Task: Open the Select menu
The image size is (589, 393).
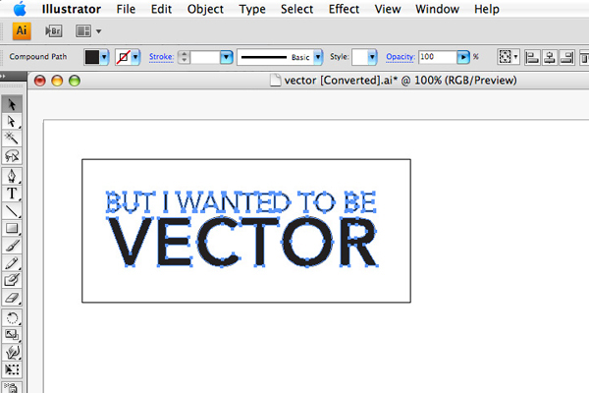Action: 296,9
